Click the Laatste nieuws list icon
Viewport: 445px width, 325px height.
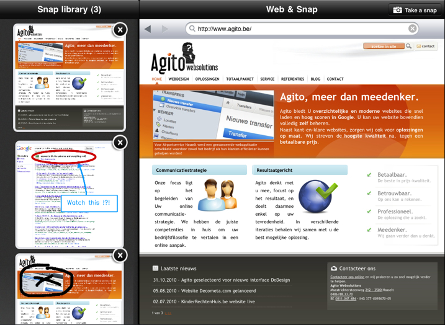click(155, 268)
